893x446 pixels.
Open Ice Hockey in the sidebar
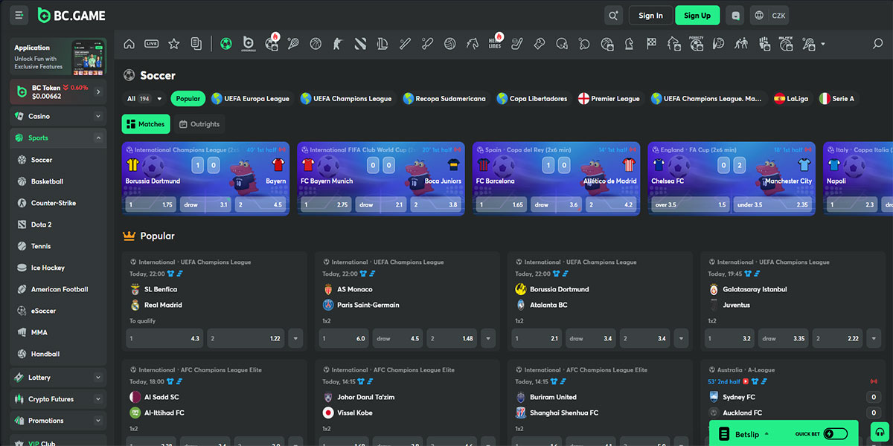click(48, 268)
